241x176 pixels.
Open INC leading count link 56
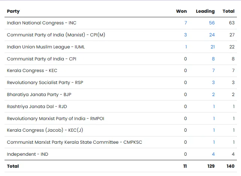click(212, 23)
